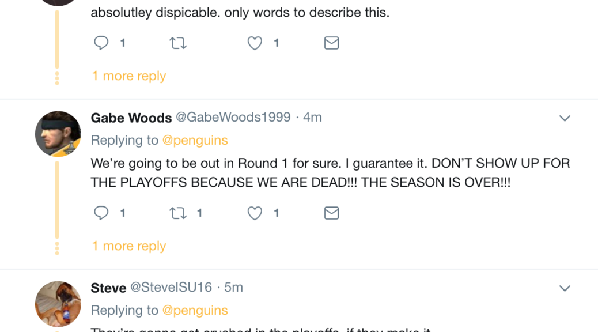The height and width of the screenshot is (332, 598).
Task: Open the dropdown chevron on Steve's tweet
Action: pyautogui.click(x=565, y=288)
